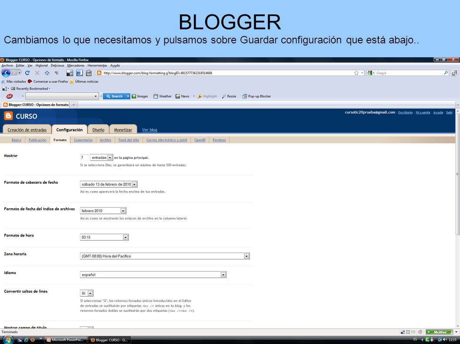This screenshot has width=460, height=344.
Task: Click the Delicious TAG icon
Action: pos(89,73)
